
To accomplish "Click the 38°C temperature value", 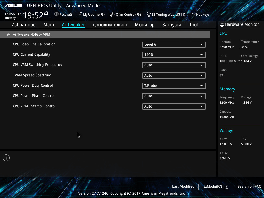I will pos(244,47).
